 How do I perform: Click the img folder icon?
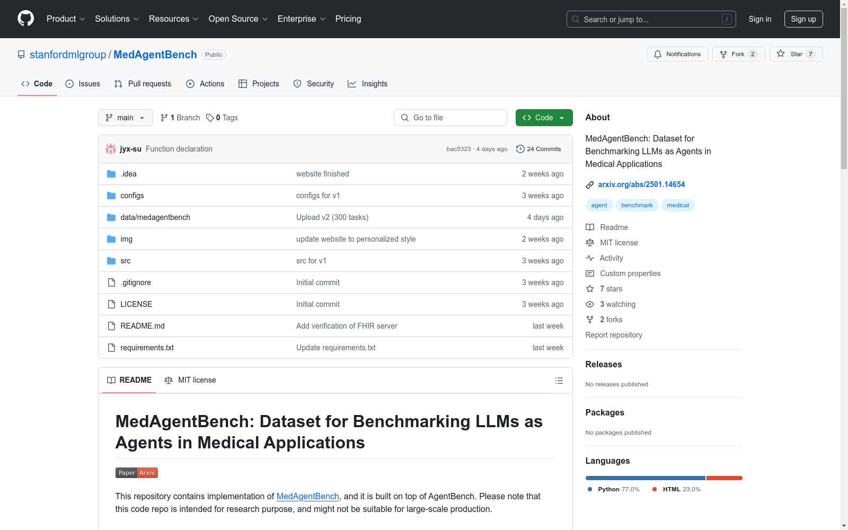[x=111, y=239]
